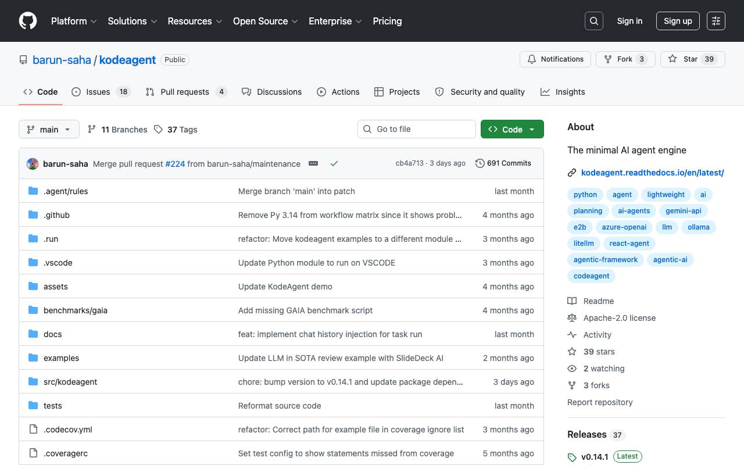Click the tag icon for v0.14.1 release
Screen dimensions: 744x465
point(572,457)
